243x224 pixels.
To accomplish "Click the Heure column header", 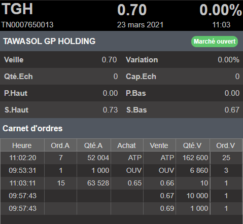I will pos(22,145).
